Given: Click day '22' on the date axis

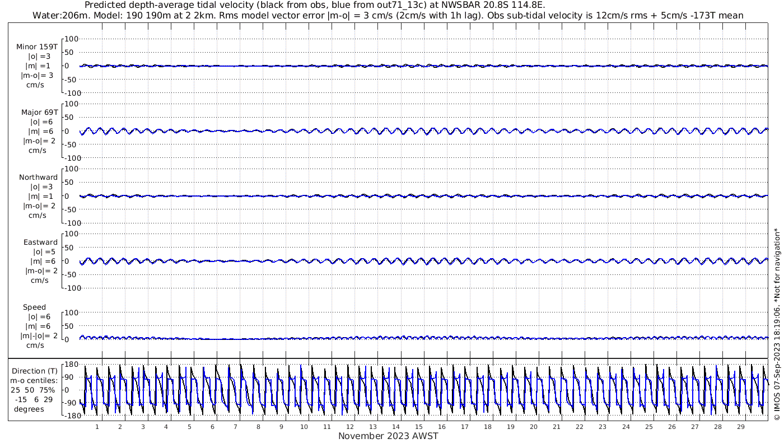Looking at the screenshot, I should [580, 427].
